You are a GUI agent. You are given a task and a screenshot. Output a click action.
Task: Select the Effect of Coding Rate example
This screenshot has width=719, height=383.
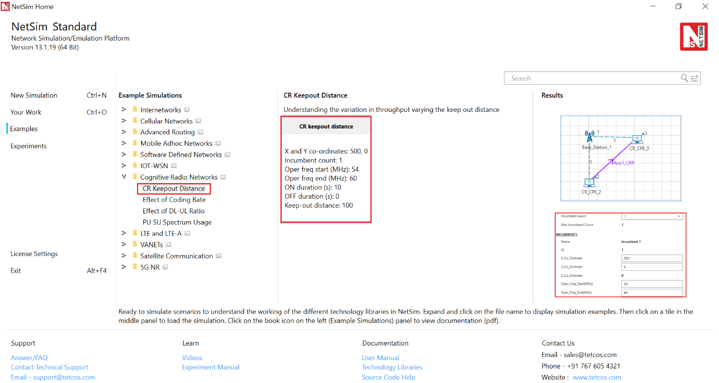tap(174, 200)
